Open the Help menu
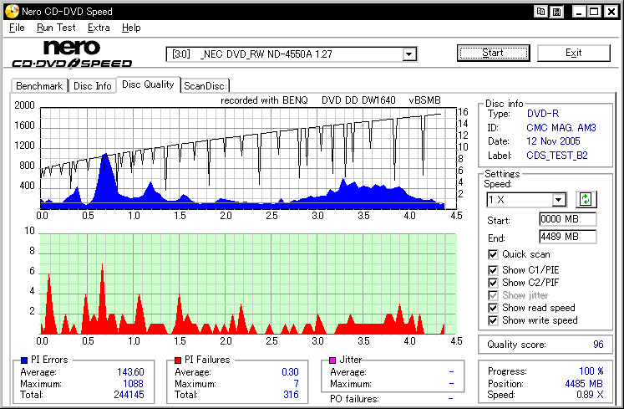Image resolution: width=624 pixels, height=409 pixels. 131,28
